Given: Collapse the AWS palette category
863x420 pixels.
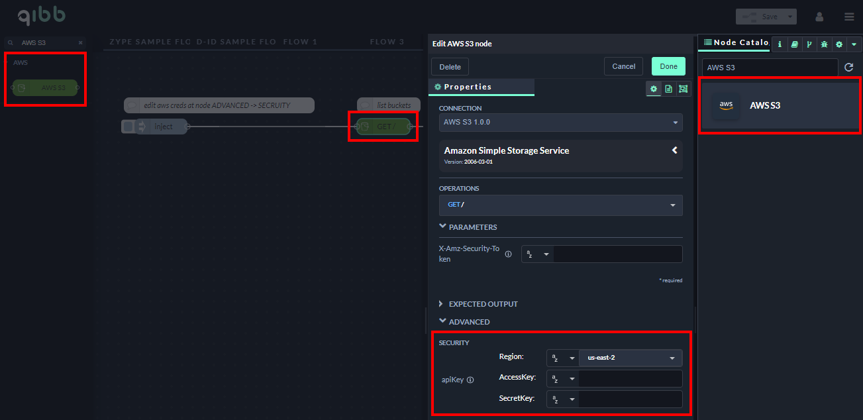Looking at the screenshot, I should 21,63.
